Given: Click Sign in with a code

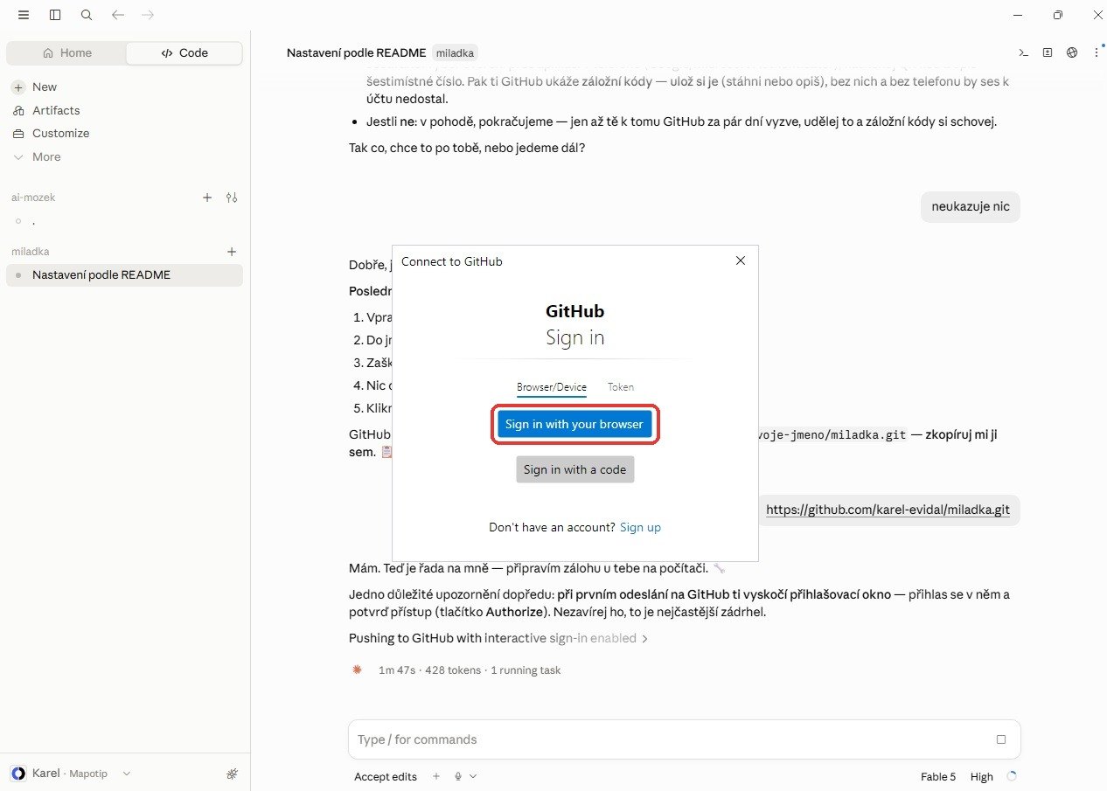Looking at the screenshot, I should point(574,469).
